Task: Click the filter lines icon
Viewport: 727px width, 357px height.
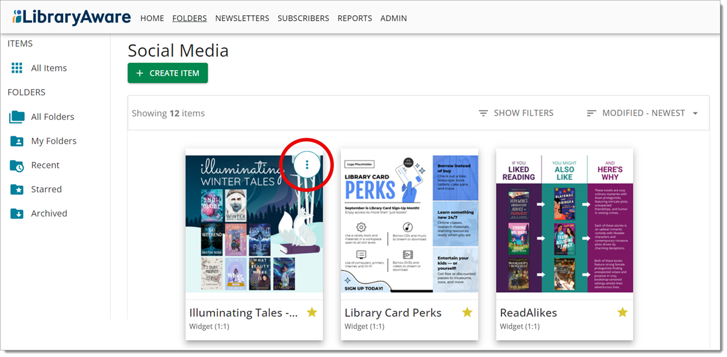Action: click(483, 113)
